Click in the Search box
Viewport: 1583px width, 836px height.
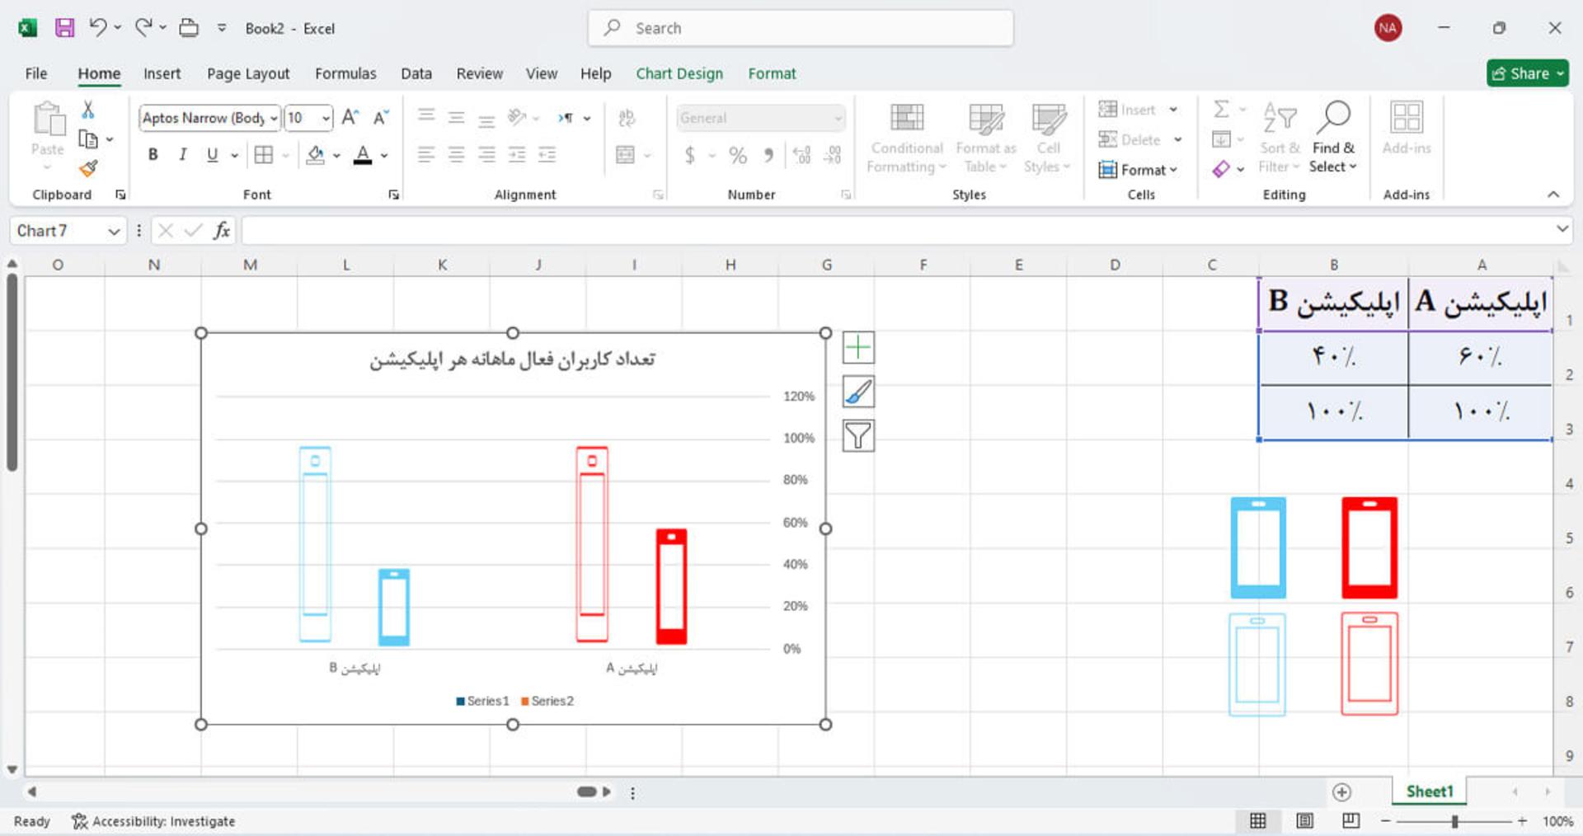[801, 28]
